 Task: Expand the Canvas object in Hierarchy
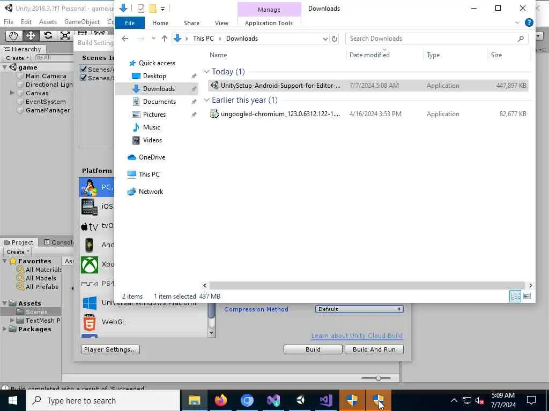point(12,93)
